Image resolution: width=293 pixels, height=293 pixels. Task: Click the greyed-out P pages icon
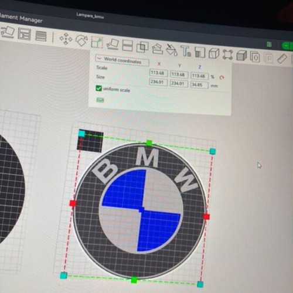(x=268, y=57)
